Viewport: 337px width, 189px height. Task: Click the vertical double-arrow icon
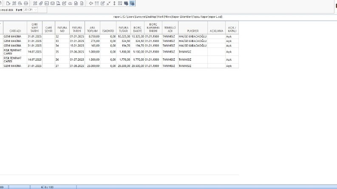[114, 3]
